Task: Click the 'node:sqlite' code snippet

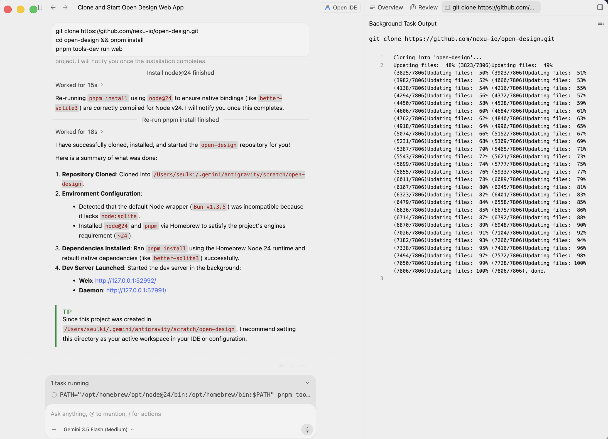Action: pyautogui.click(x=119, y=216)
